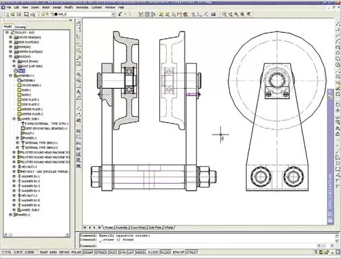Open the Insert menu
This screenshot has width=342, height=259.
pyautogui.click(x=35, y=8)
